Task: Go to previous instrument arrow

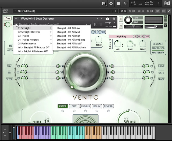Action: 97,19
